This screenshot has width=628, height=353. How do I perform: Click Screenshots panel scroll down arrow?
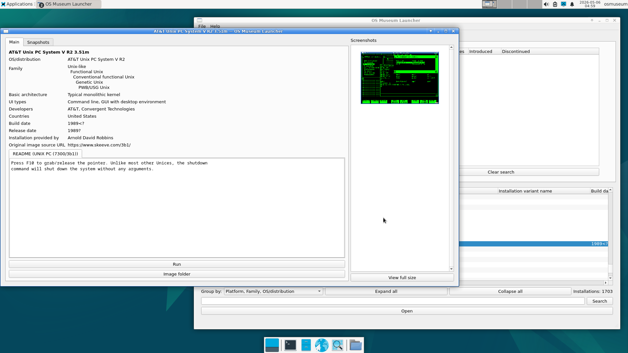[451, 269]
